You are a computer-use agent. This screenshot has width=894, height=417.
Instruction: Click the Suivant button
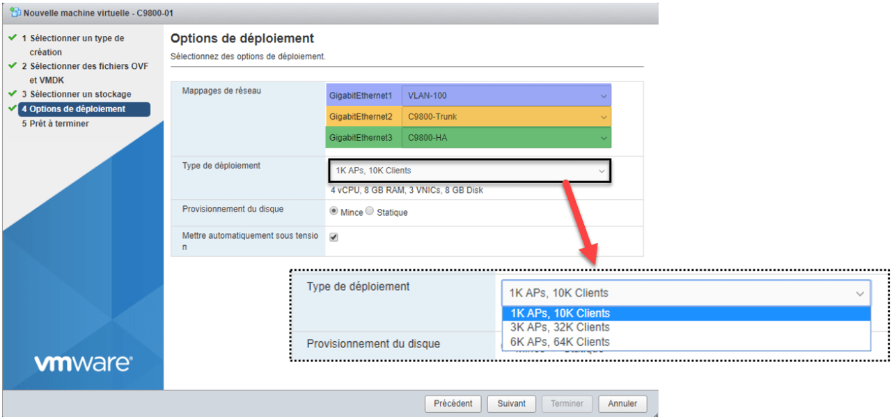click(512, 404)
